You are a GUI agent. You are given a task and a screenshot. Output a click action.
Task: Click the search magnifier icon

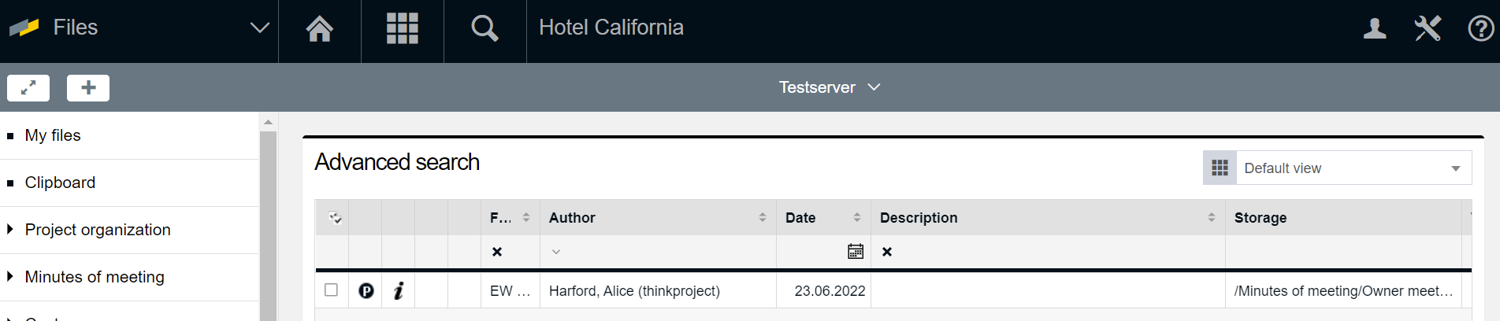pyautogui.click(x=485, y=29)
